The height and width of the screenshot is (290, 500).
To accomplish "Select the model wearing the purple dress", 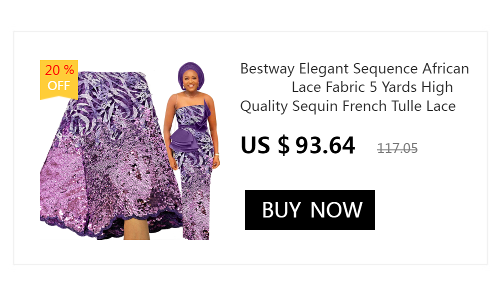I will [191, 150].
